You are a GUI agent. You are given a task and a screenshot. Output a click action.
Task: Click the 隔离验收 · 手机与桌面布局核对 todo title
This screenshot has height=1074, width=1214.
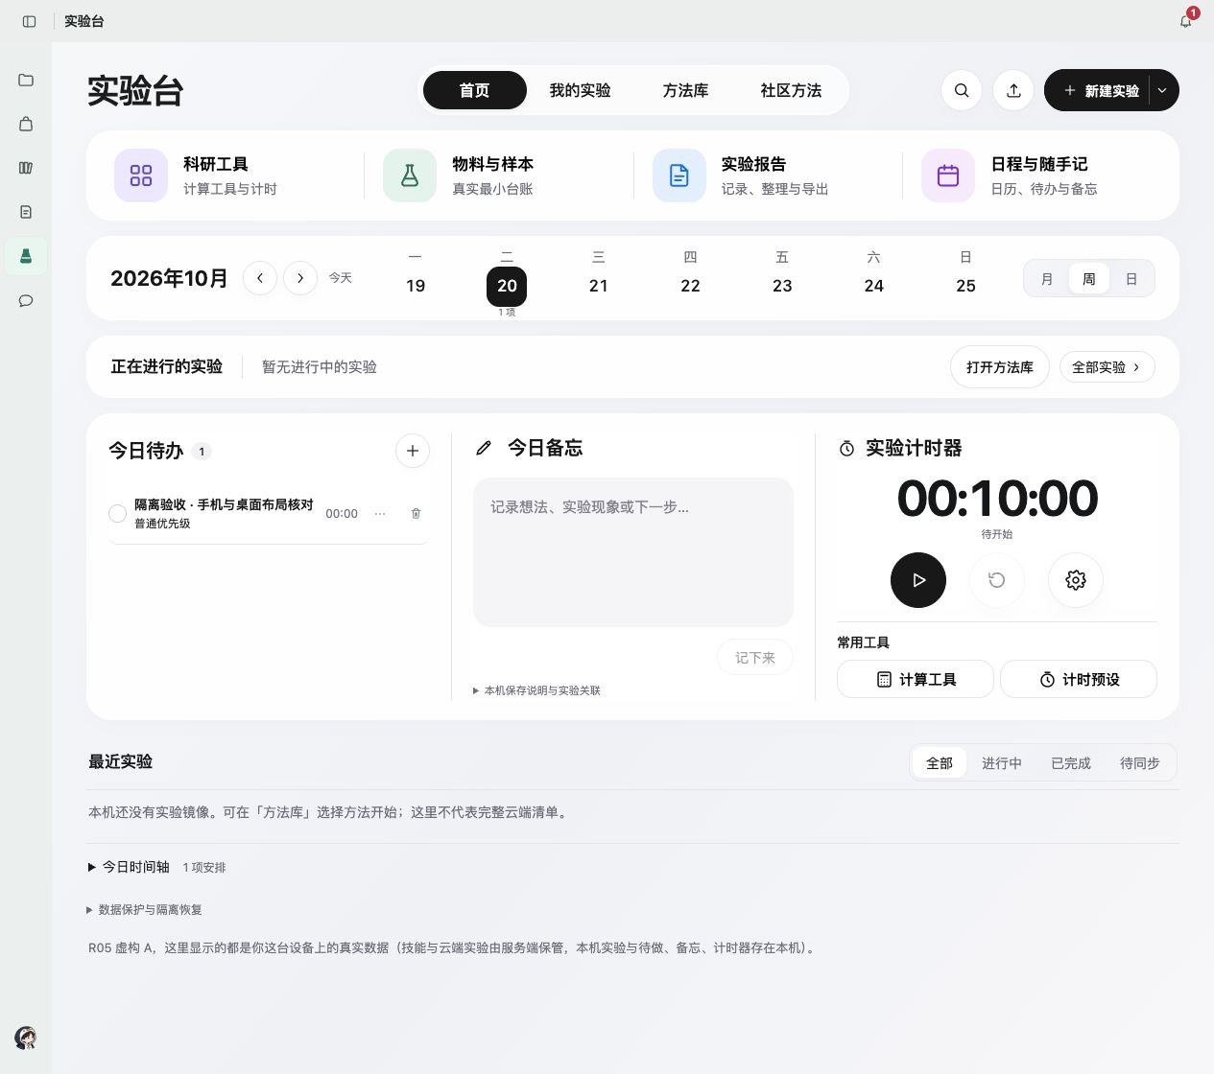tap(224, 504)
